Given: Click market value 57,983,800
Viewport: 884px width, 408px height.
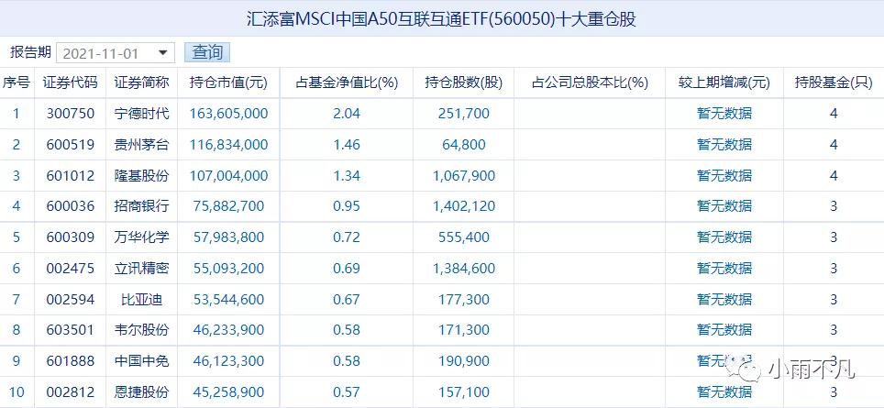Looking at the screenshot, I should click(x=229, y=237).
